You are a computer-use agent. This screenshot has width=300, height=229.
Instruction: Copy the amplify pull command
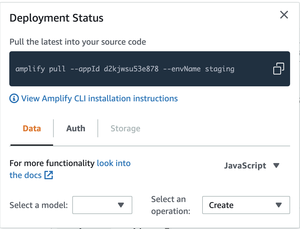(x=279, y=69)
